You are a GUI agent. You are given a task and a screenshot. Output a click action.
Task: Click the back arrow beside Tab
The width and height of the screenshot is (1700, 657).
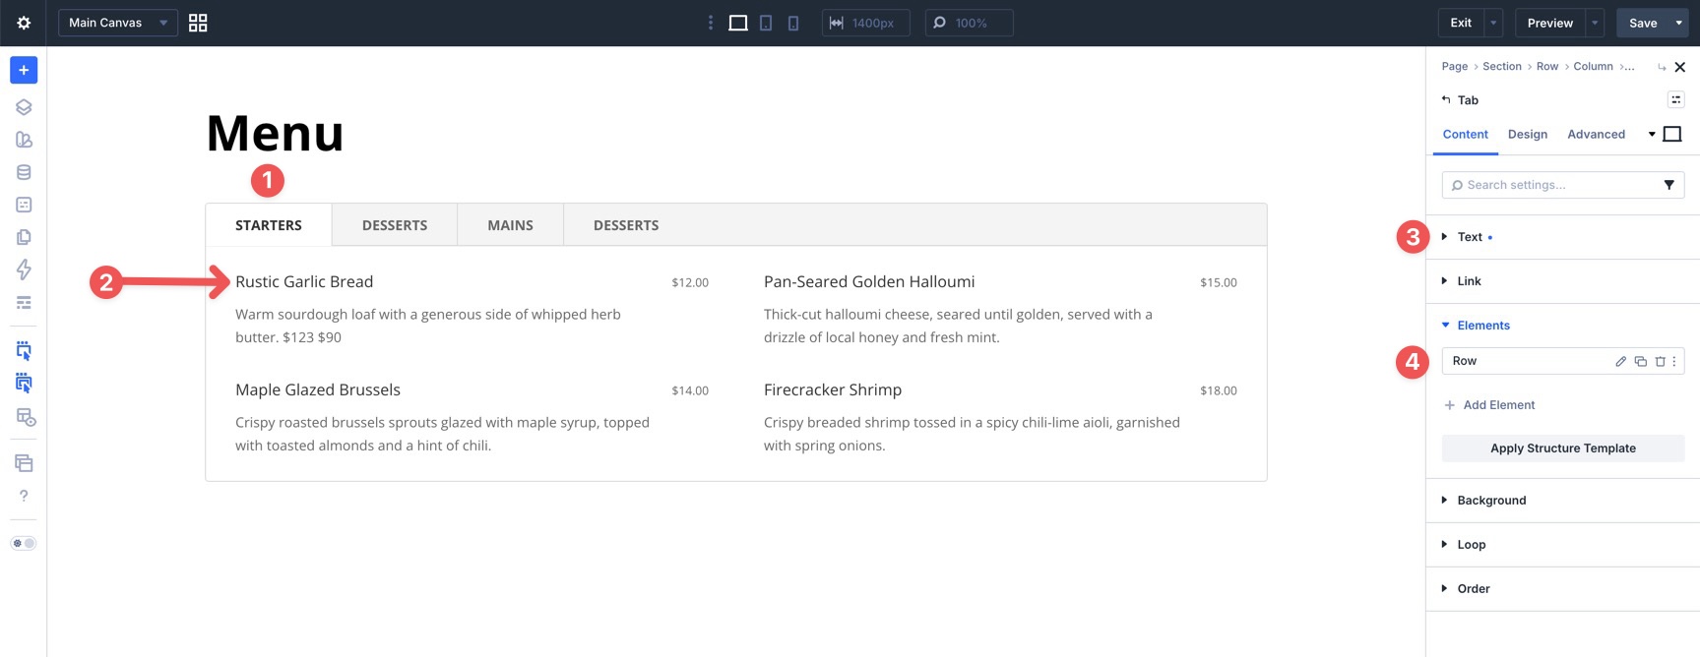click(1446, 99)
